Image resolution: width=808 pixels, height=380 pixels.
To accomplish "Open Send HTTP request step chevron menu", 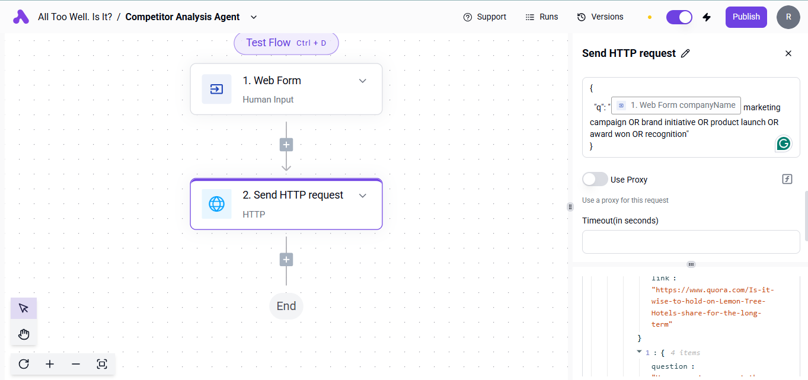I will pyautogui.click(x=363, y=195).
